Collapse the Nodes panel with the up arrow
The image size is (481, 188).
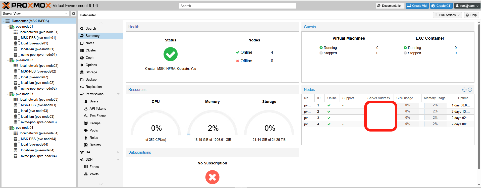tap(464, 90)
